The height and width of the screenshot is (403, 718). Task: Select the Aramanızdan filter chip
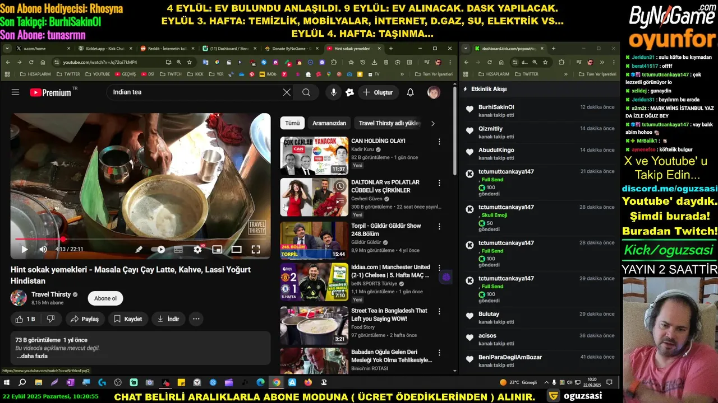click(x=329, y=123)
